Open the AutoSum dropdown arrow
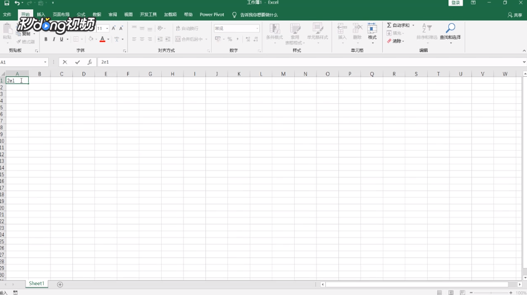Viewport: 527px width, 295px height. click(413, 25)
